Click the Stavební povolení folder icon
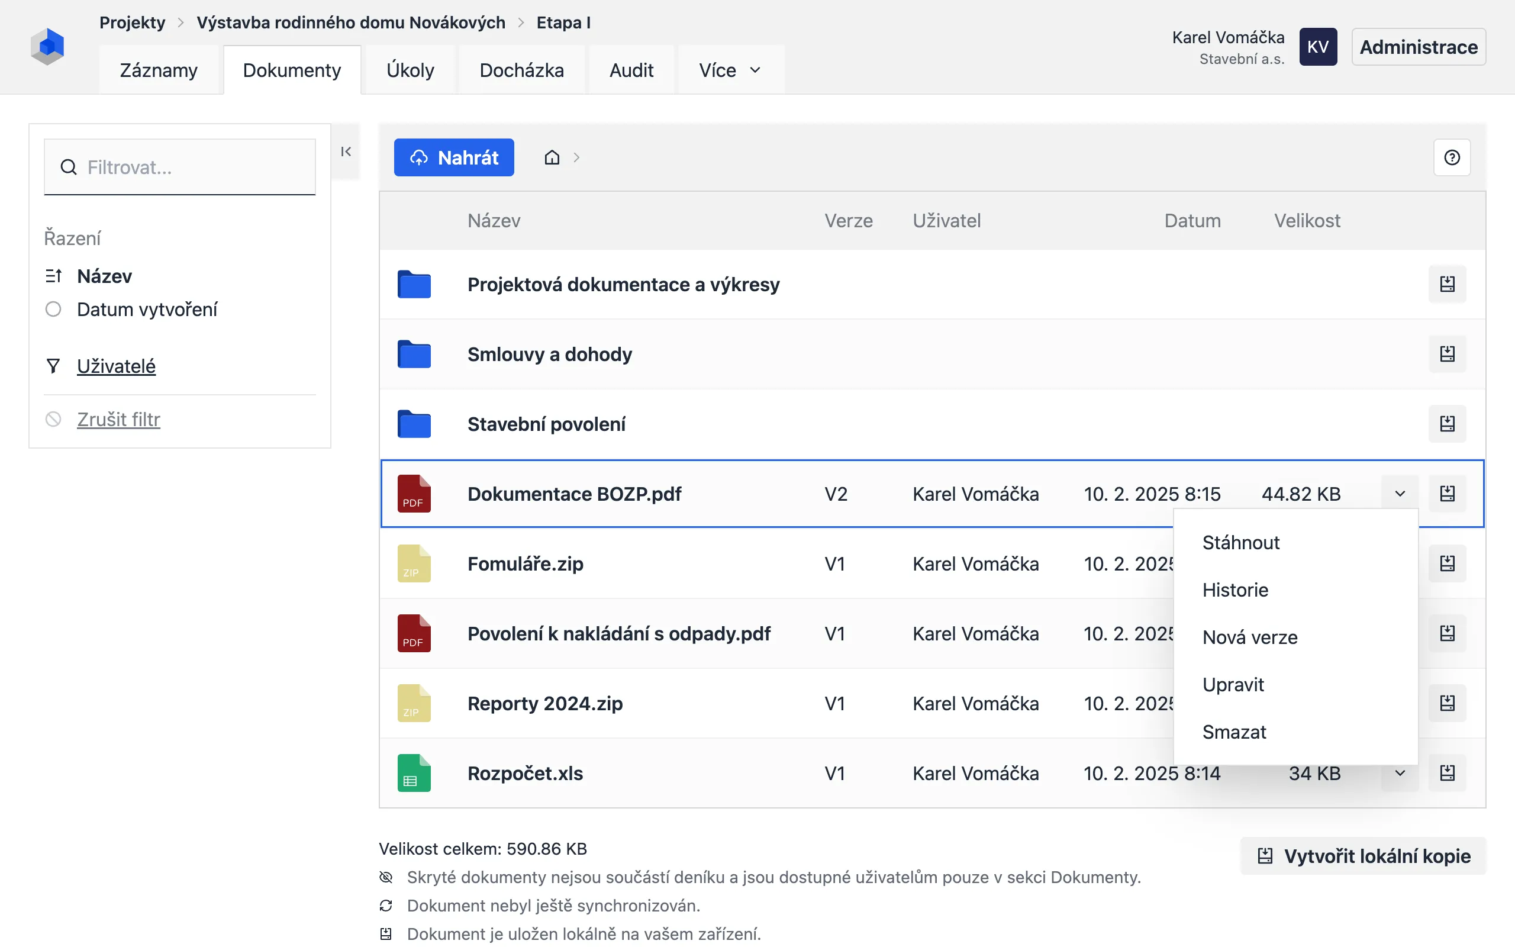This screenshot has width=1515, height=947. [414, 424]
